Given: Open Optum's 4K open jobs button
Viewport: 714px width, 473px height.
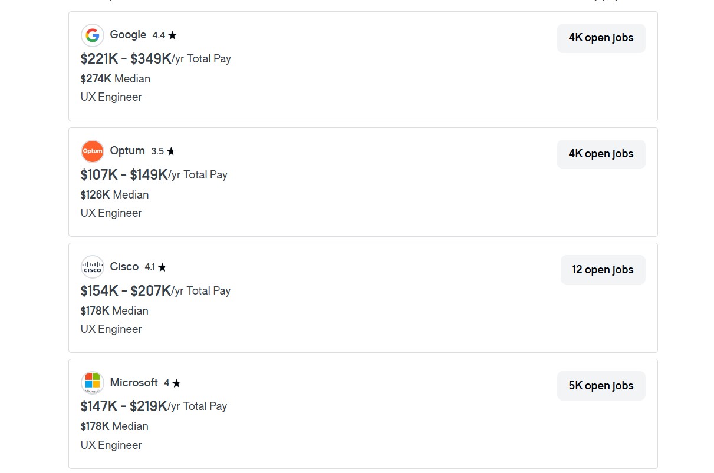Looking at the screenshot, I should click(x=601, y=154).
